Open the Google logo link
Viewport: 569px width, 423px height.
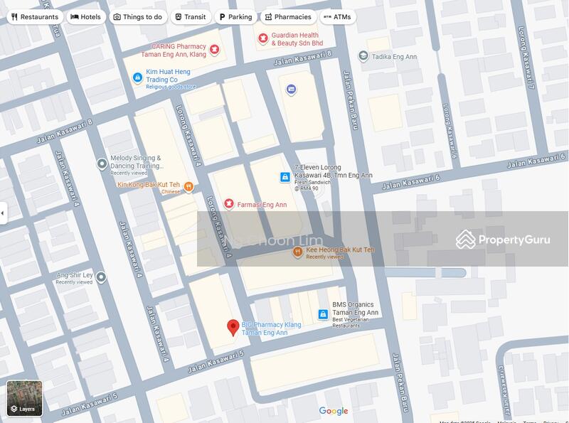[x=334, y=411]
